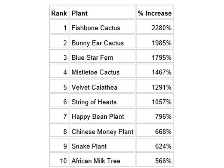Screen dimensions: 224x168
Task: Select the Bunny Ear Cactus cell
Action: (x=102, y=43)
